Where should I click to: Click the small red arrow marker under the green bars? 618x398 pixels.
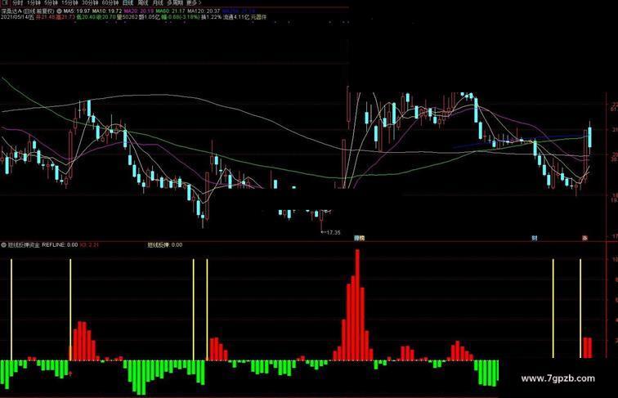(x=70, y=373)
